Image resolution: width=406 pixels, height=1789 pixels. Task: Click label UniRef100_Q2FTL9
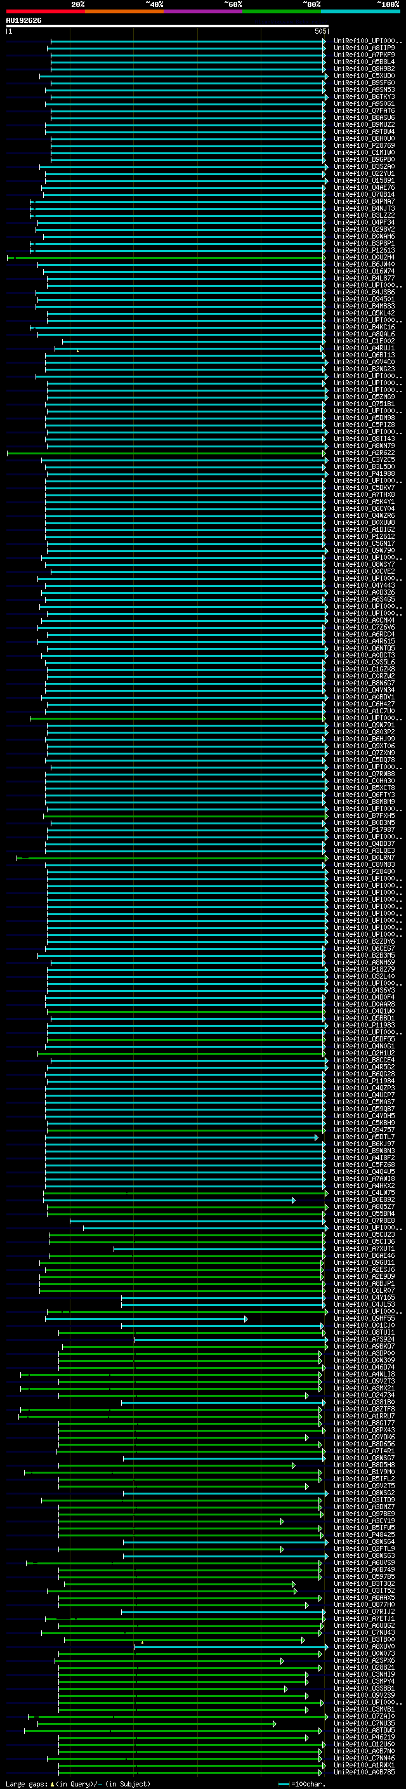(x=363, y=1548)
